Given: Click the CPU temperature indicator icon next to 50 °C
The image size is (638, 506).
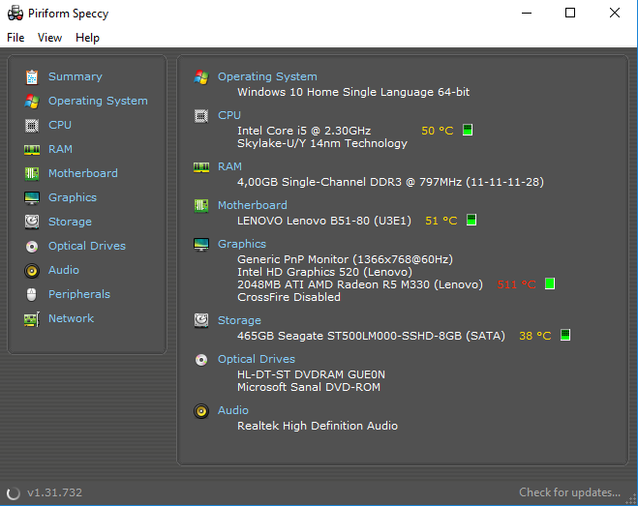Looking at the screenshot, I should (x=468, y=131).
